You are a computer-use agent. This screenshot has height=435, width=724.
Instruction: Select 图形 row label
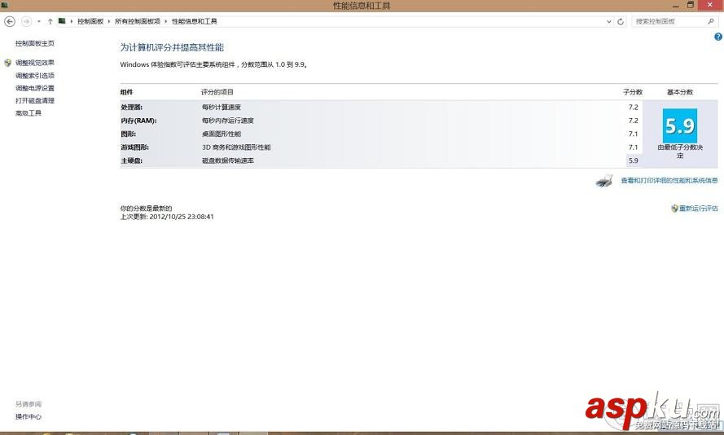click(128, 134)
